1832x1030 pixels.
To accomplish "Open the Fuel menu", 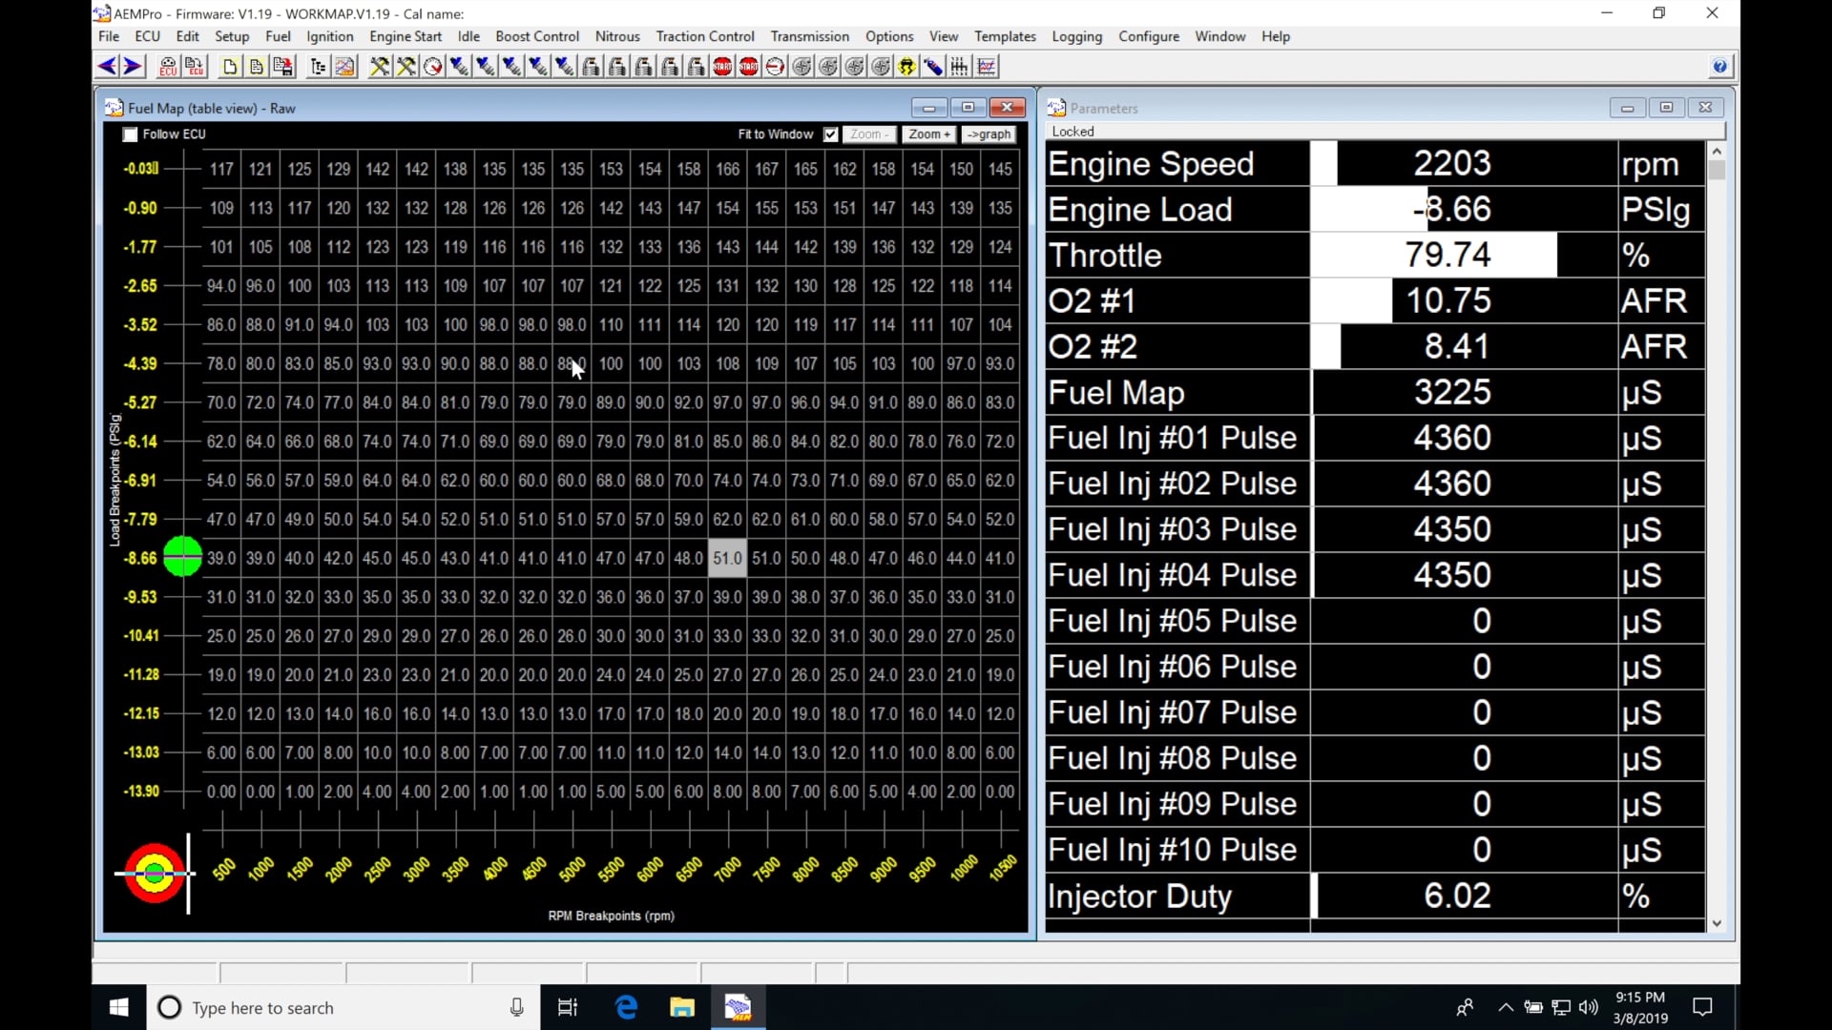I will 278,36.
